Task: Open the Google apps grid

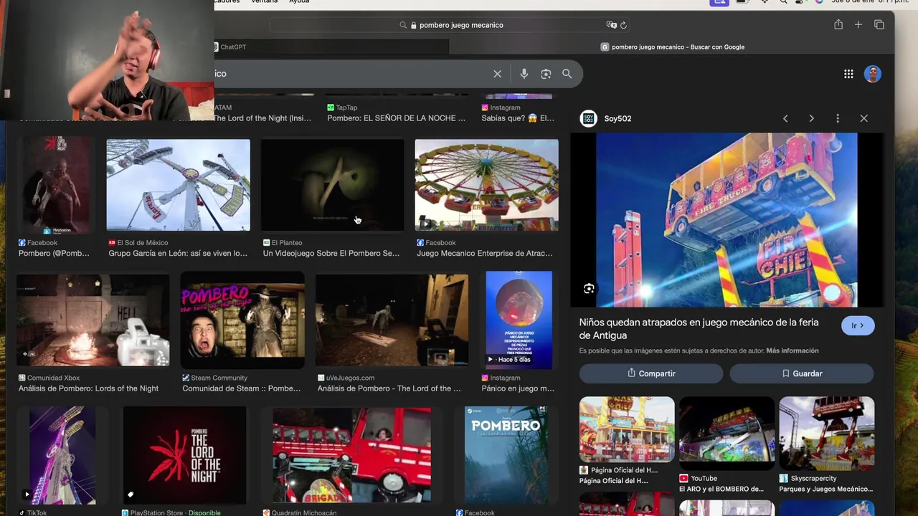Action: [848, 74]
